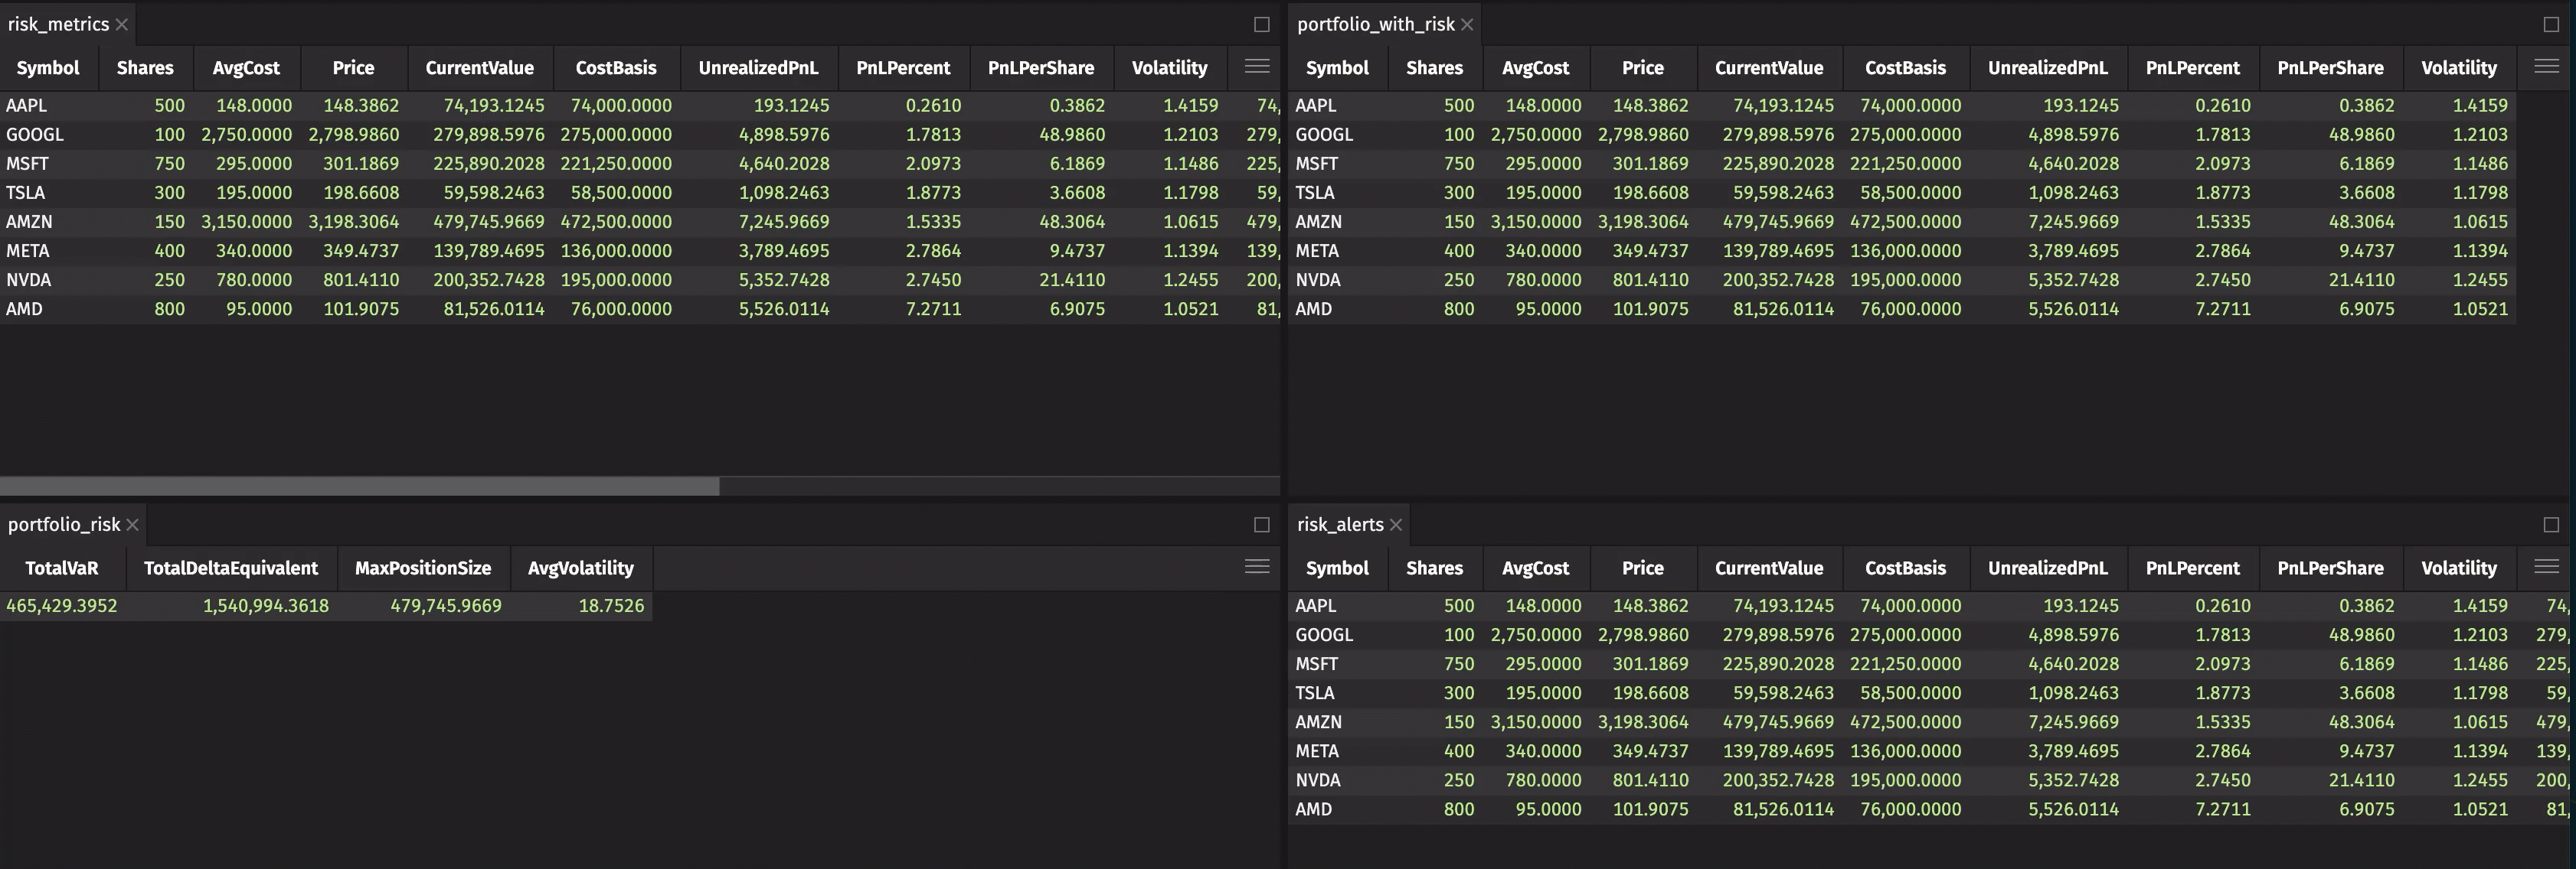Sort risk_metrics by the Volatility column header
The height and width of the screenshot is (869, 2576).
click(1170, 68)
